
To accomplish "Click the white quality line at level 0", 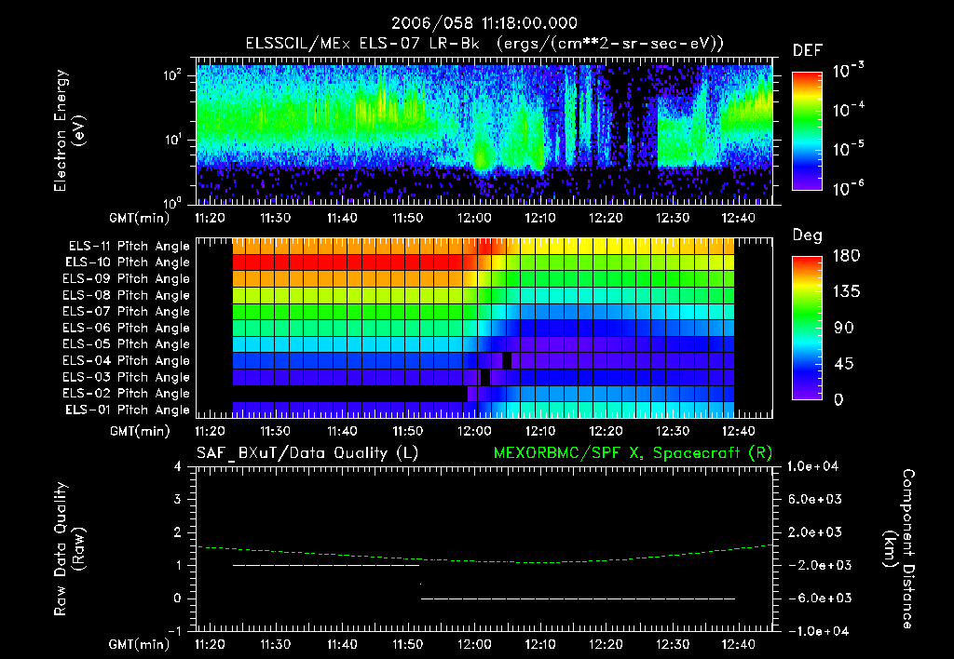I will click(x=578, y=598).
